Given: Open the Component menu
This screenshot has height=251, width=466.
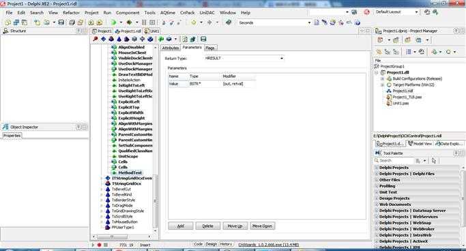Looking at the screenshot, I should coord(128,13).
